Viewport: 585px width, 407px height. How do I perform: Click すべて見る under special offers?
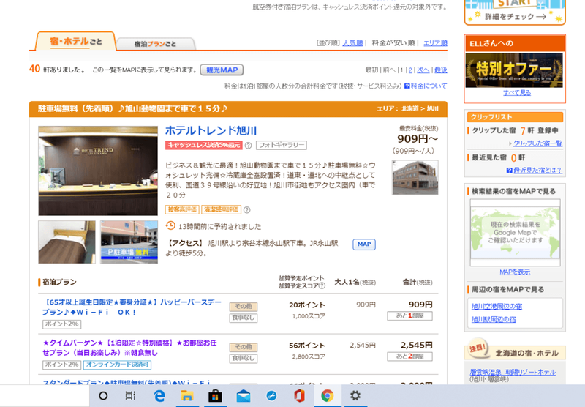(517, 93)
